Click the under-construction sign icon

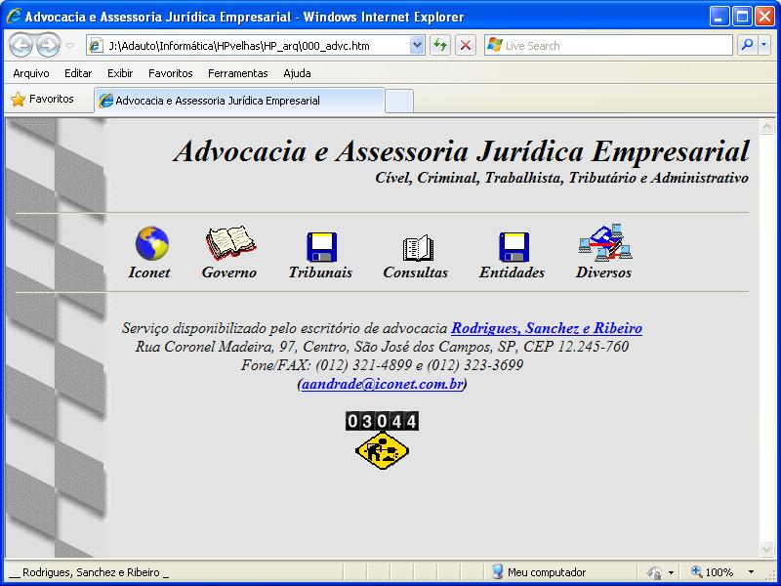[382, 450]
